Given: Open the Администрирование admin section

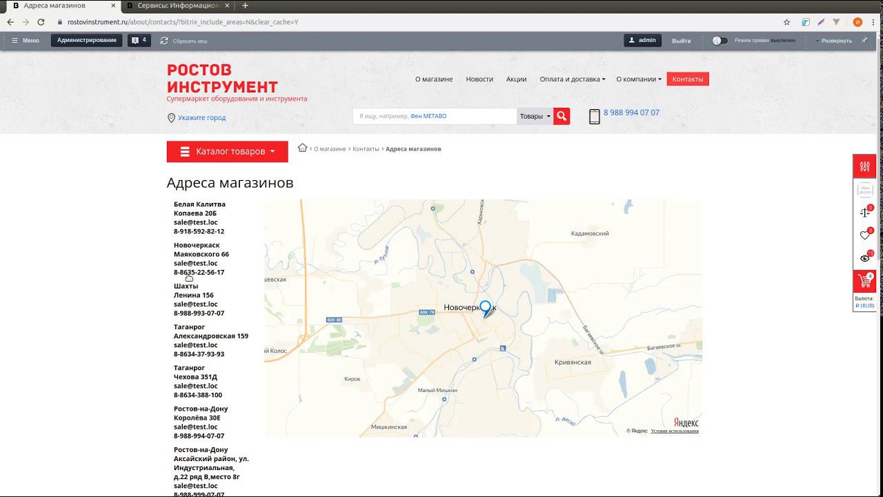Looking at the screenshot, I should coord(87,41).
